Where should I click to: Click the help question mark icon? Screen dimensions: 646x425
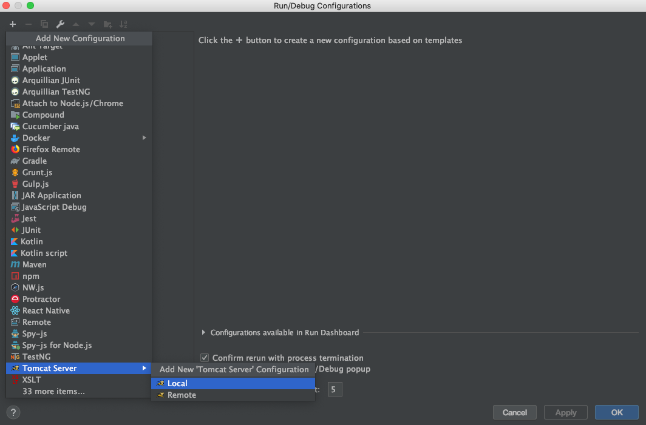[13, 412]
